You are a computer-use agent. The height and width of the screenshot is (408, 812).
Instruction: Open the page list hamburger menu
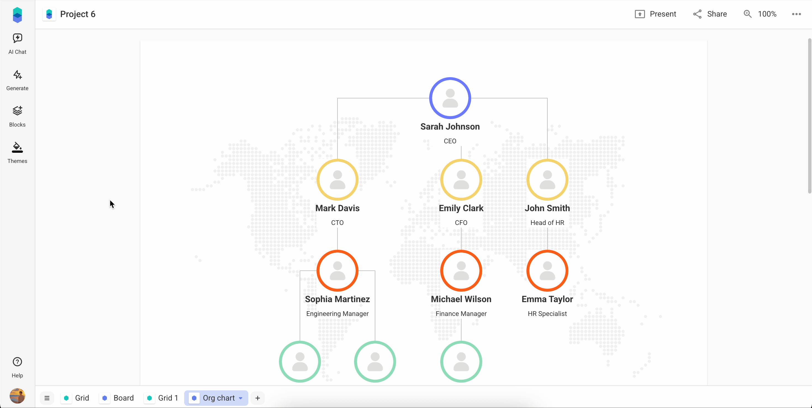point(47,398)
